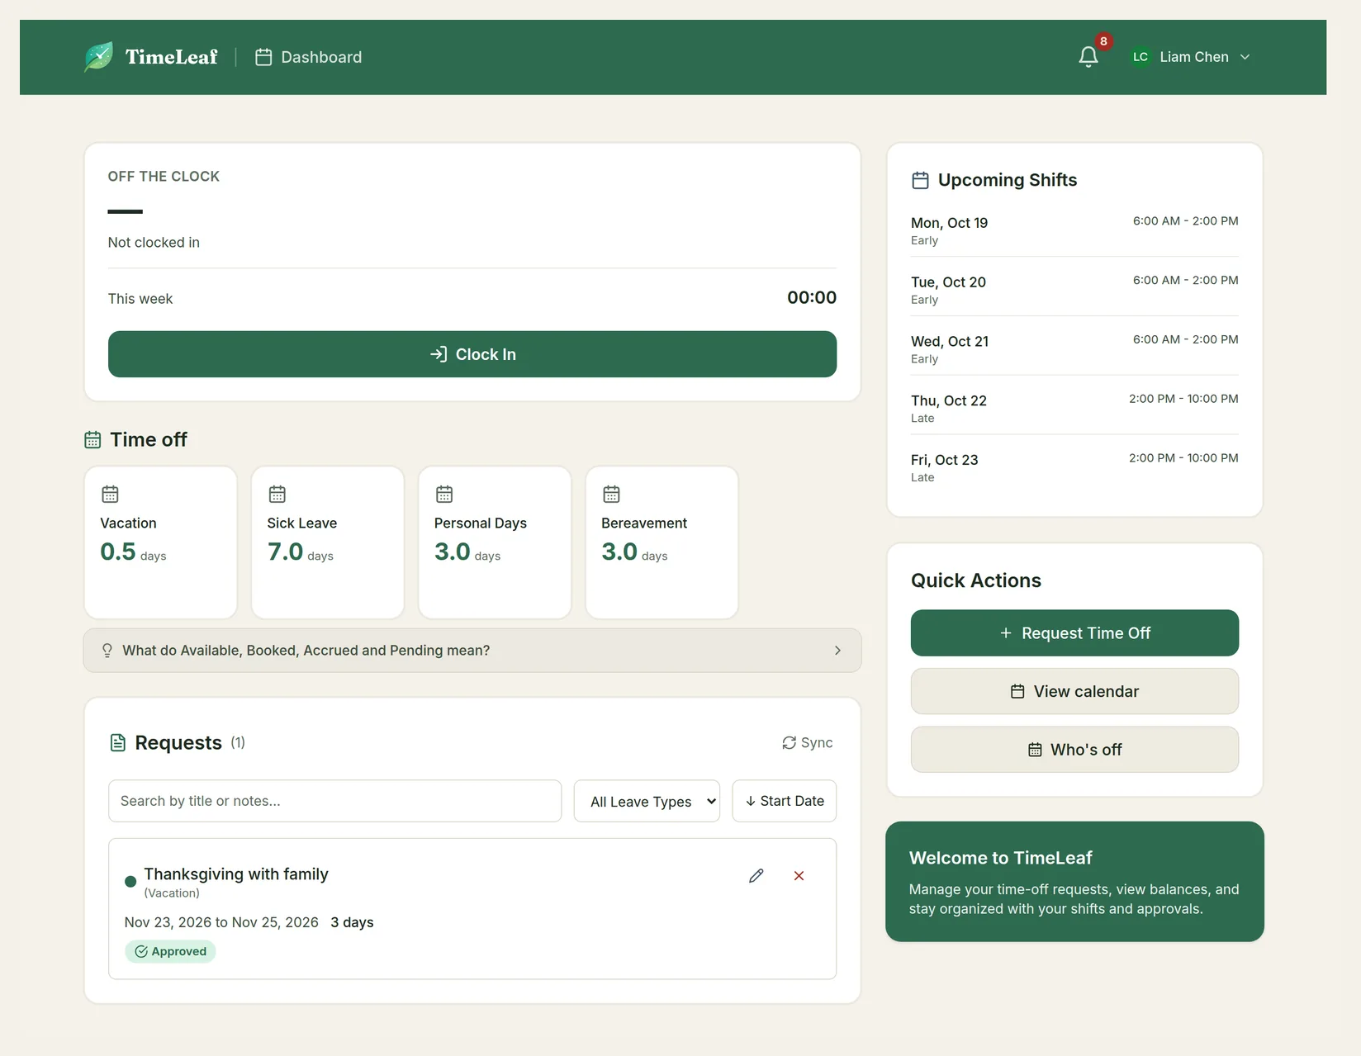Select the Thu, Oct 22 shift

[x=1074, y=409]
